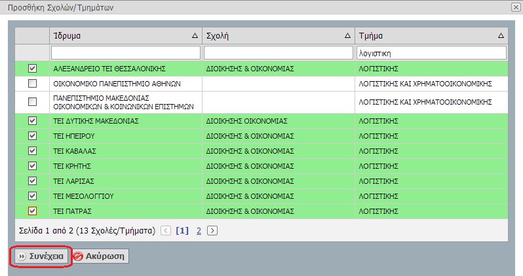Click ΛΟΓΙΣΤΙΚΗΣ cell in ΤΕΙ ΚΑΒΑΛΑΣ row
523x276 pixels.
431,151
